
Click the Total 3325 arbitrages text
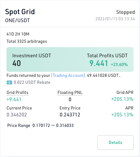click(27, 41)
